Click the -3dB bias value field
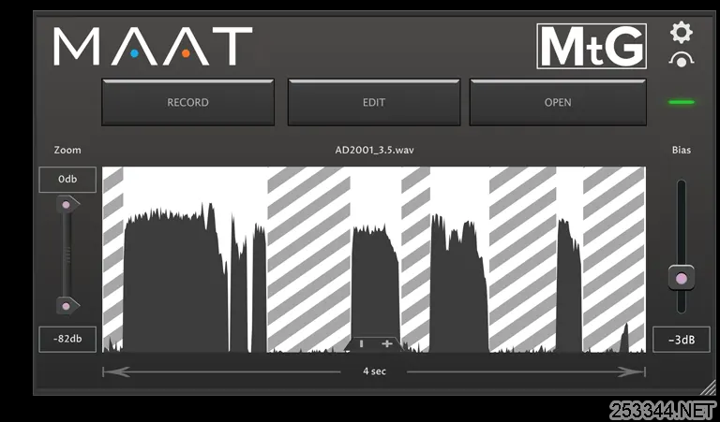720x422 pixels. 682,340
